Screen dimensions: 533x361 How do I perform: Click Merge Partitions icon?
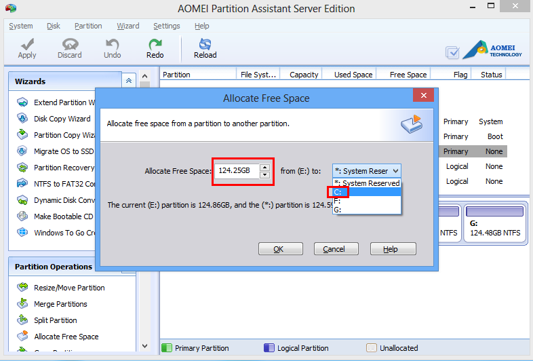tap(22, 303)
